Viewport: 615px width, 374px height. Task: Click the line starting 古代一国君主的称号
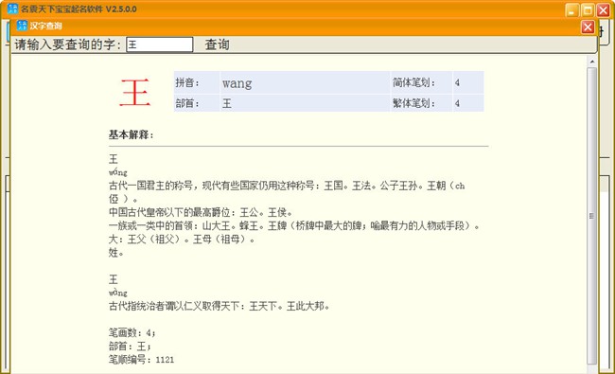tap(287, 192)
